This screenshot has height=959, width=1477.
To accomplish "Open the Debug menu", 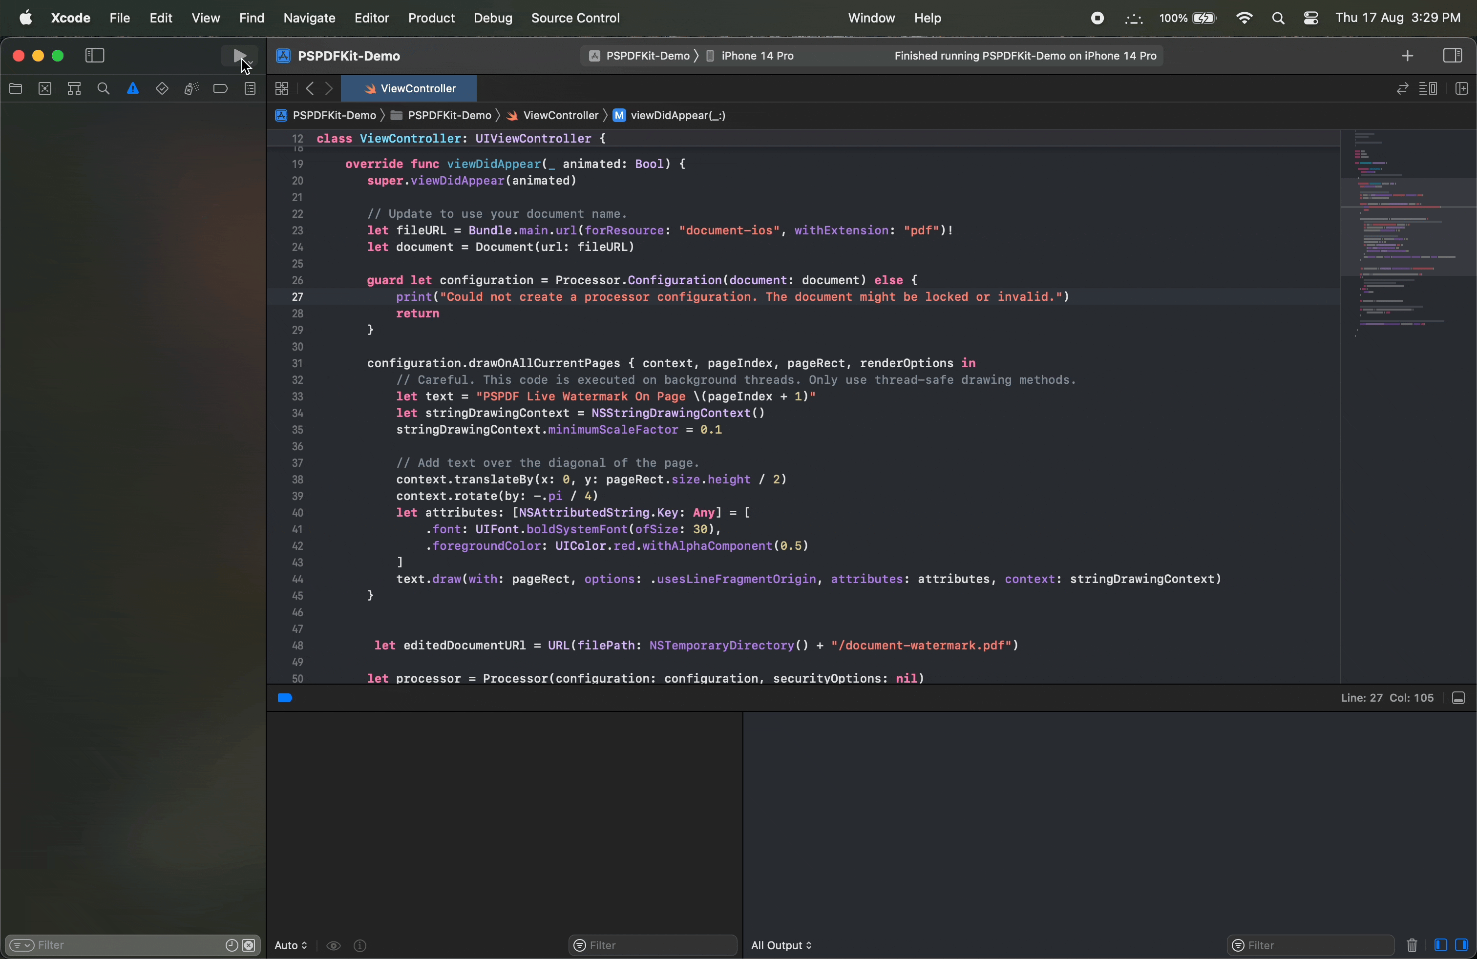I will (x=493, y=18).
